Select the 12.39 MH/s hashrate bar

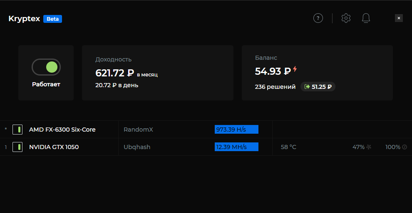[x=236, y=147]
